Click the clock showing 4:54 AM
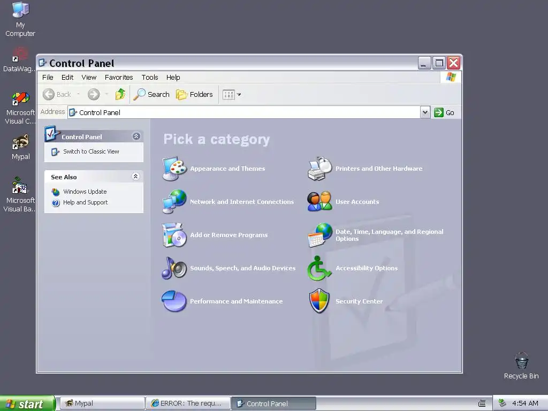This screenshot has height=411, width=548. [x=525, y=404]
